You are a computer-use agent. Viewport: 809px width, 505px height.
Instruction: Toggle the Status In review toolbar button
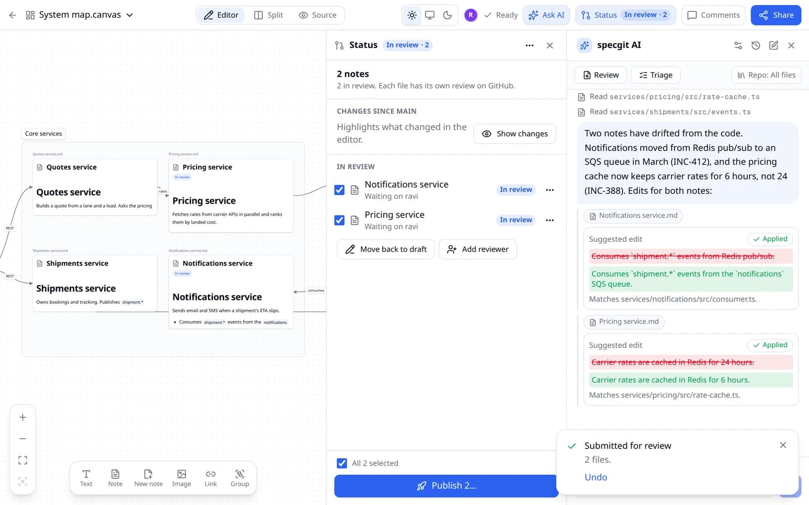pos(624,15)
